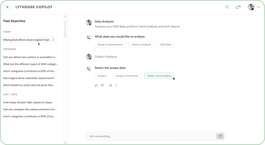Screen dimensions: 265x145
Task: Choose Water Consumption scope
Action: 159,76
